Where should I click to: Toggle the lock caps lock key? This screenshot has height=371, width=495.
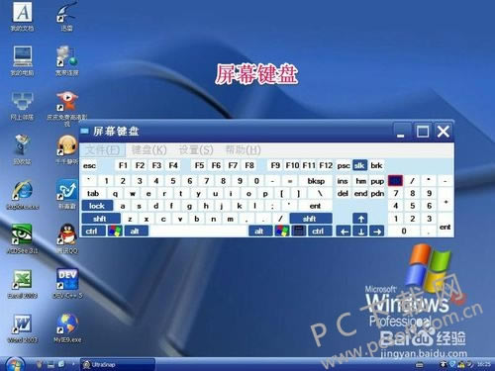[x=97, y=206]
